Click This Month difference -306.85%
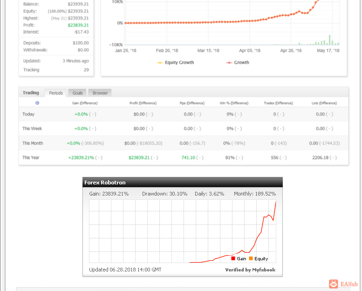 click(93, 143)
